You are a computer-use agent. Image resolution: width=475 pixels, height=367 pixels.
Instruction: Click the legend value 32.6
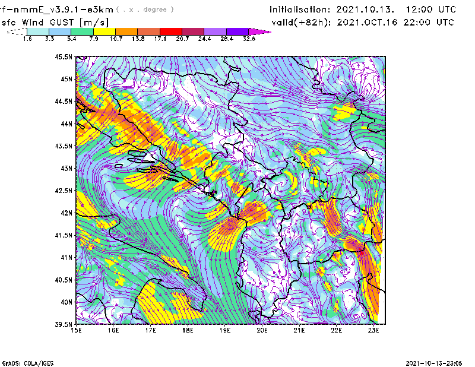click(x=249, y=39)
